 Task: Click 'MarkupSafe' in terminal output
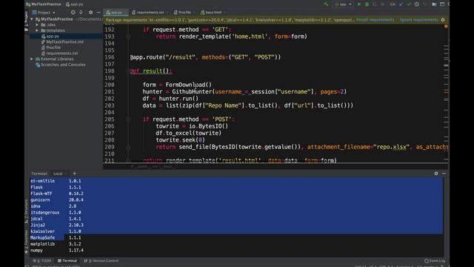tap(43, 237)
